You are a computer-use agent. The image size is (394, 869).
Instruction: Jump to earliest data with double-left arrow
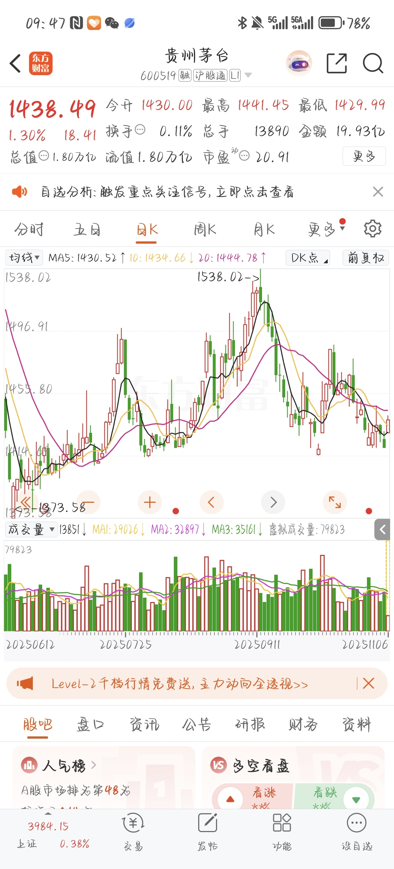[26, 502]
